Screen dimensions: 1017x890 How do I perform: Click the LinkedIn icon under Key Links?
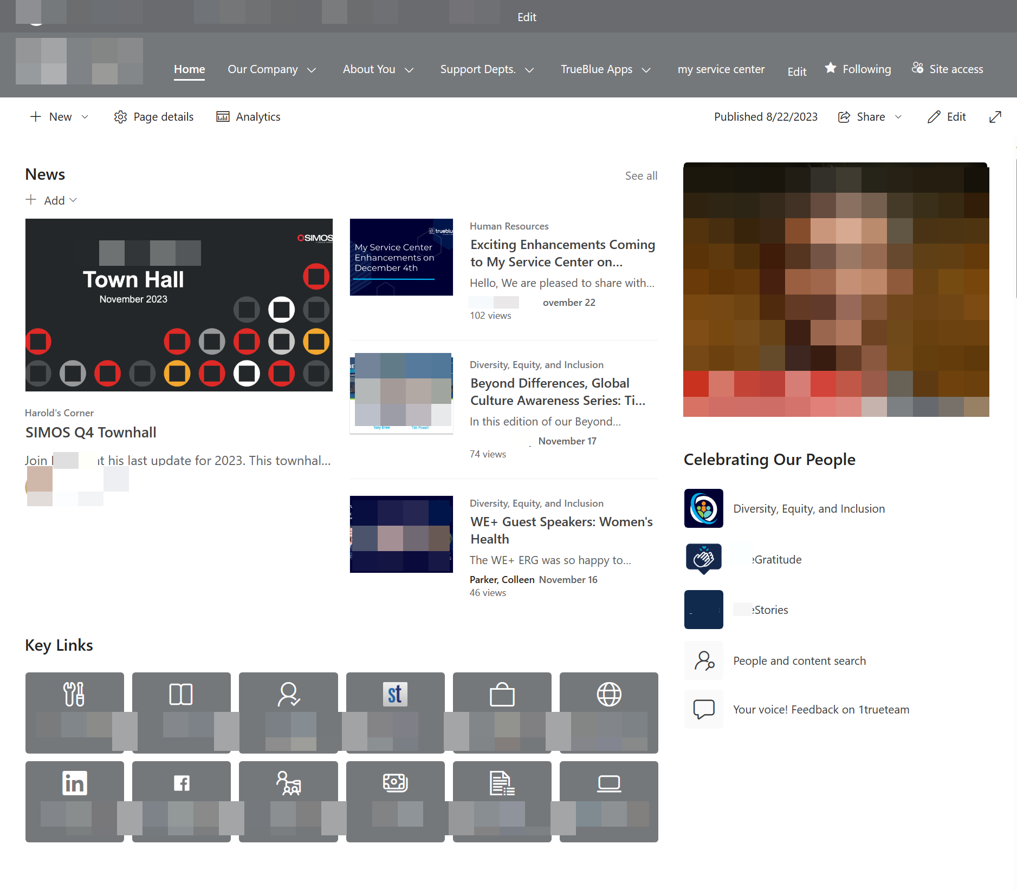(74, 783)
